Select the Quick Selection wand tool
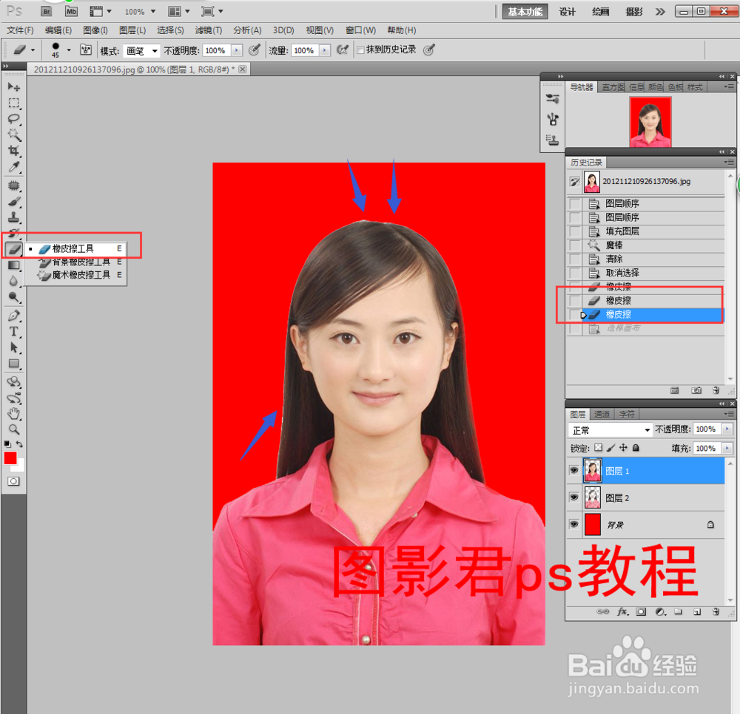This screenshot has width=740, height=714. click(13, 135)
